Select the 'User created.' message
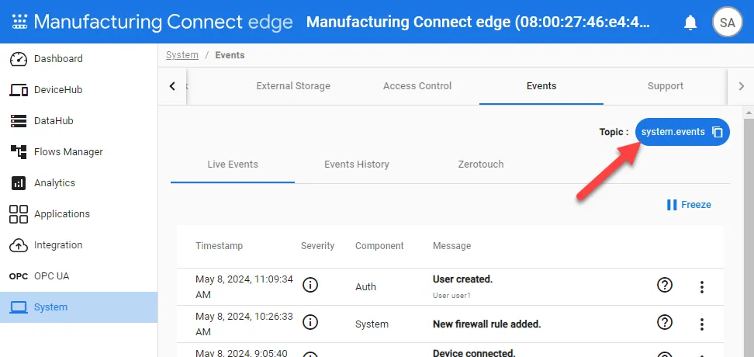The width and height of the screenshot is (754, 357). (x=462, y=279)
